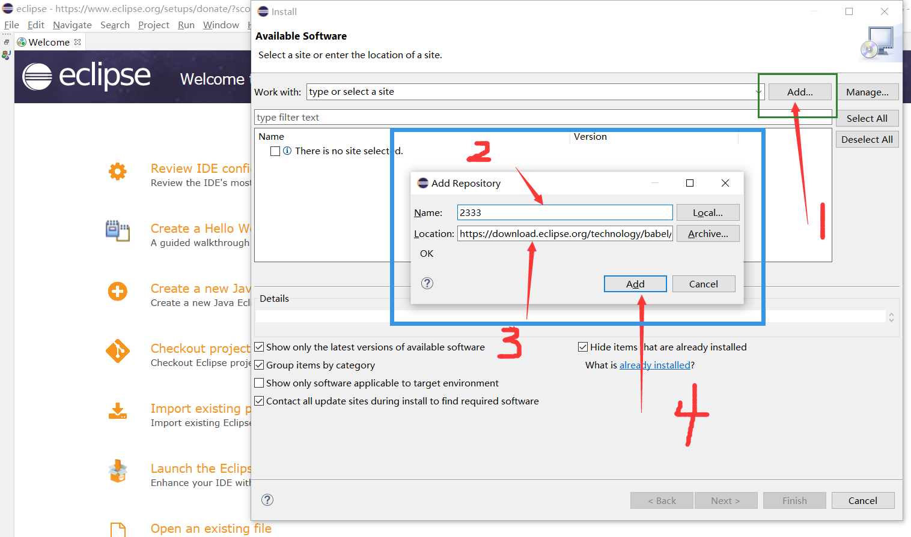Open the Navigate menu

[72, 25]
